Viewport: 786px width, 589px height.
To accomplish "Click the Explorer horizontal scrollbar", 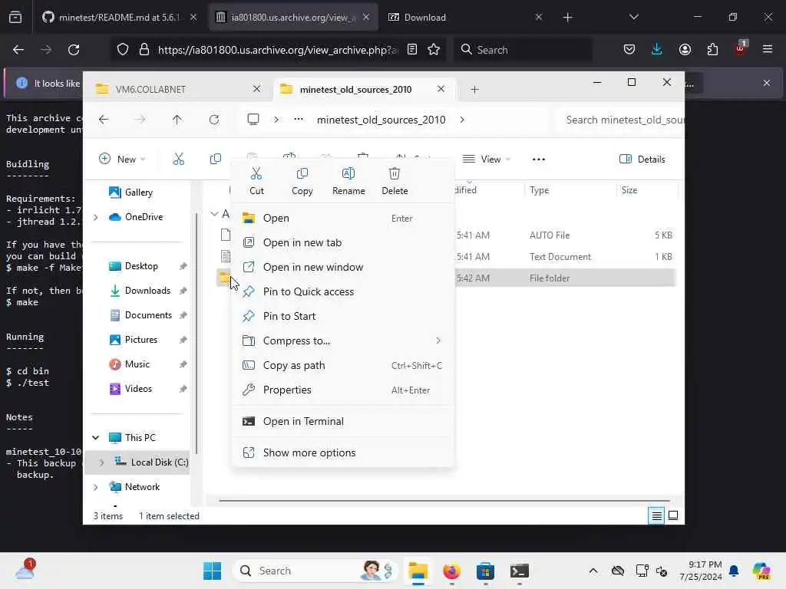I will click(444, 500).
